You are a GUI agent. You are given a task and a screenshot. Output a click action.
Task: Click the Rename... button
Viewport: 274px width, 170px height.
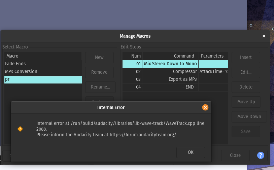pos(101,87)
